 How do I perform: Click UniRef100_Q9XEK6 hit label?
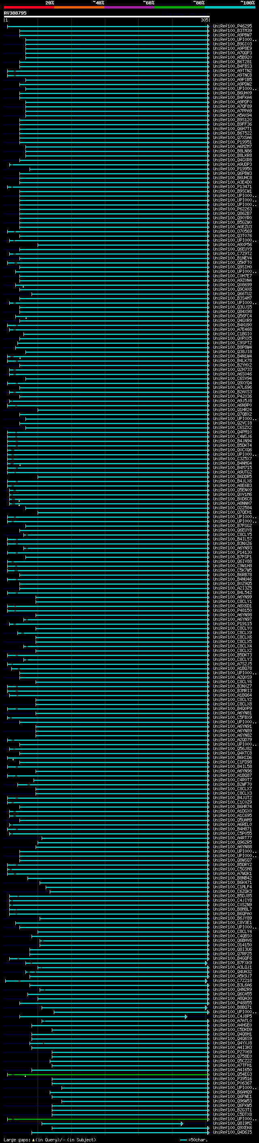232,1128
